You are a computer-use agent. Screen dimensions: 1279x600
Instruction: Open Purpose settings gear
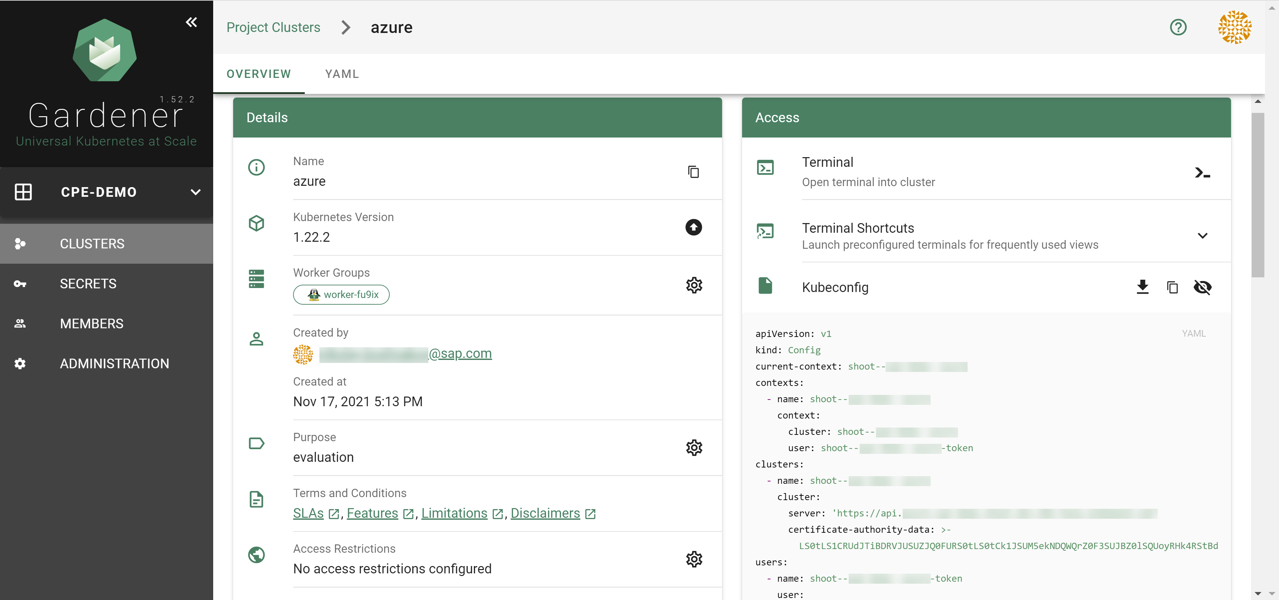pos(693,447)
